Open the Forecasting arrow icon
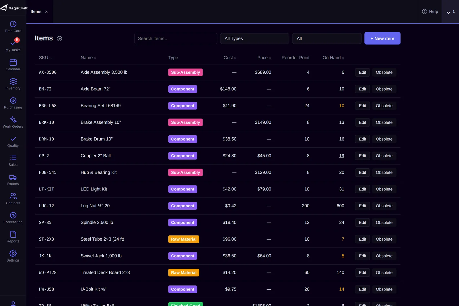This screenshot has width=459, height=306. [x=13, y=215]
